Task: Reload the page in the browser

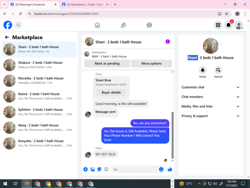Action: pyautogui.click(x=20, y=14)
